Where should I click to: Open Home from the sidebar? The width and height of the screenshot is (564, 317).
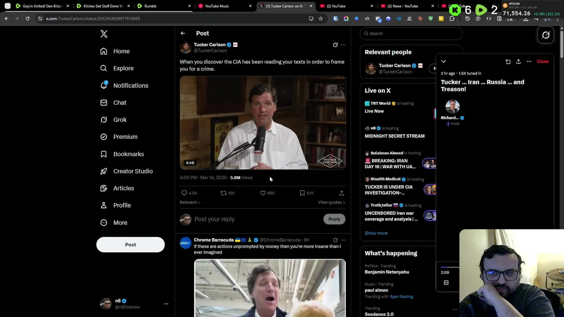coord(115,51)
